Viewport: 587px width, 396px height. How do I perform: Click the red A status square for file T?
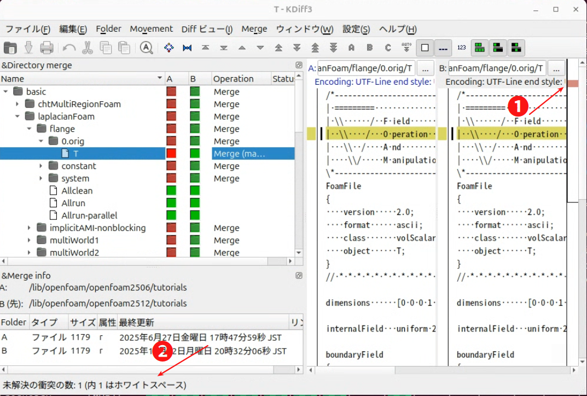tap(171, 154)
